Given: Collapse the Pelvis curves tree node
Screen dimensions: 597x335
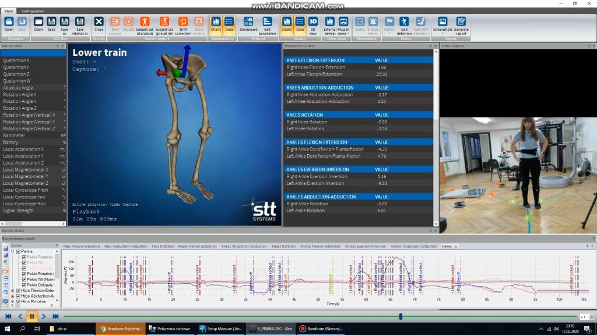Looking at the screenshot, I should click(x=13, y=251).
